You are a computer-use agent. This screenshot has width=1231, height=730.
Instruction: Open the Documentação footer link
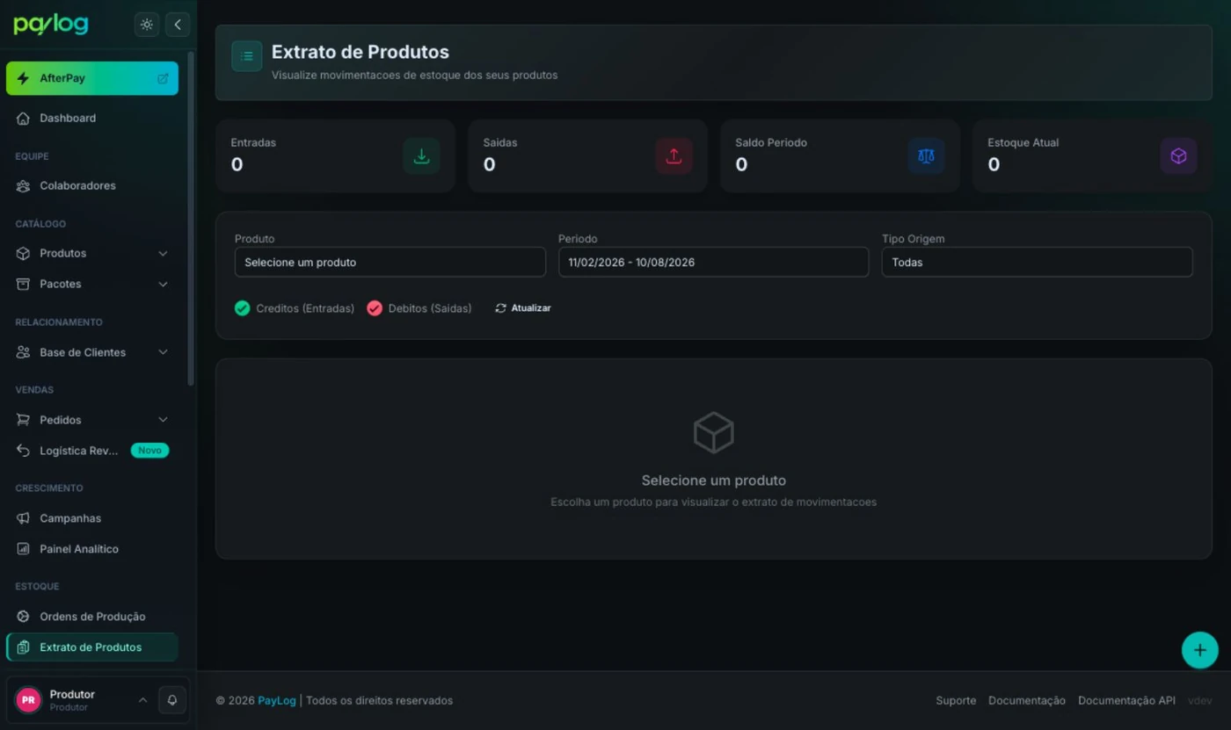tap(1027, 701)
